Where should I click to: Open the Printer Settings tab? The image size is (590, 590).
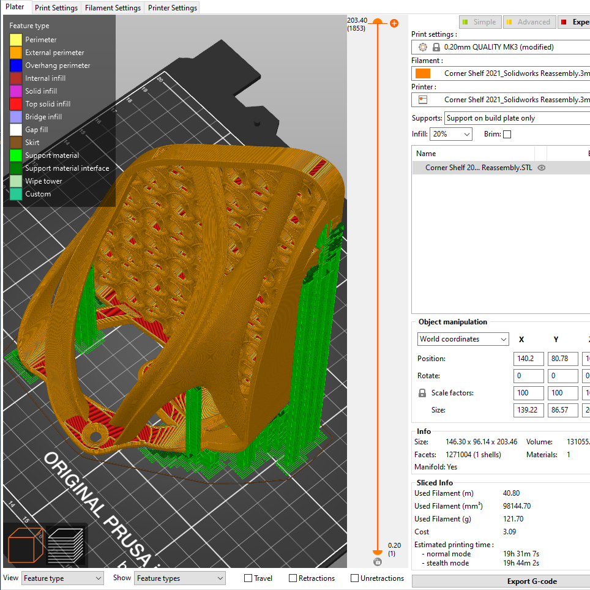tap(173, 8)
